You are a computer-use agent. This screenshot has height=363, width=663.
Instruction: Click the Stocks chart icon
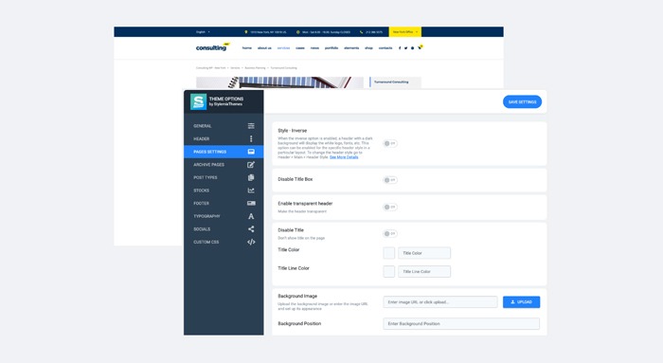tap(251, 191)
